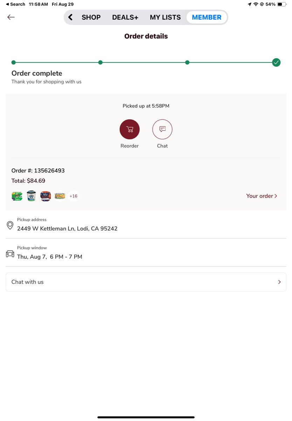
Task: View the +16 more items badge
Action: pyautogui.click(x=74, y=196)
